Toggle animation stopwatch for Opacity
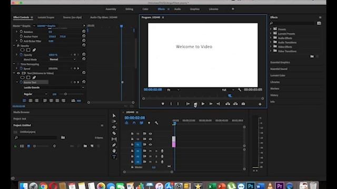Screen dimensions: 337x189 [21, 55]
